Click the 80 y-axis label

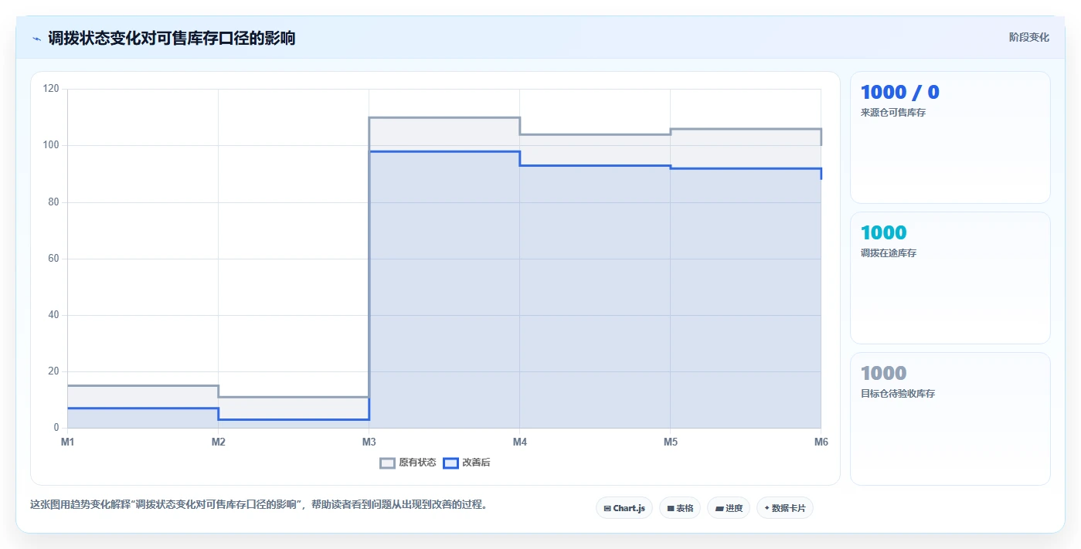coord(53,202)
